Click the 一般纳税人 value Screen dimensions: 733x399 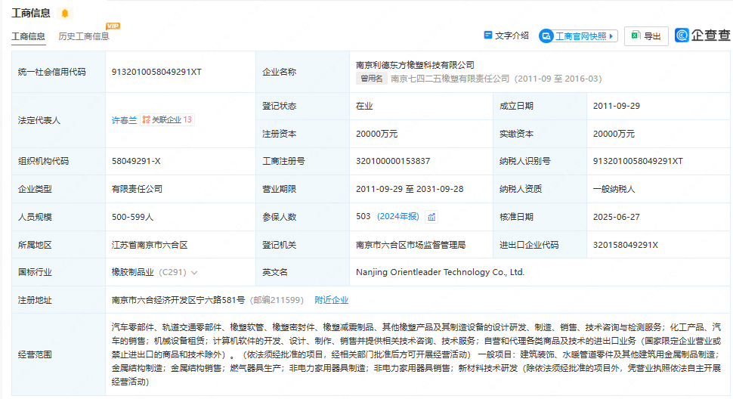(x=614, y=189)
